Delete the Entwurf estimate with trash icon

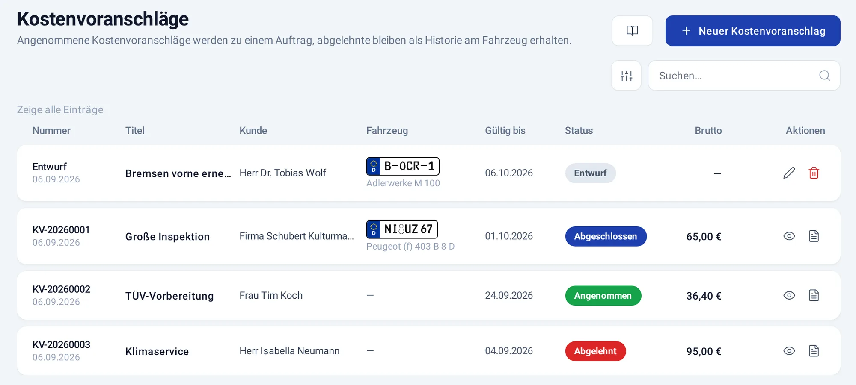[x=814, y=173]
